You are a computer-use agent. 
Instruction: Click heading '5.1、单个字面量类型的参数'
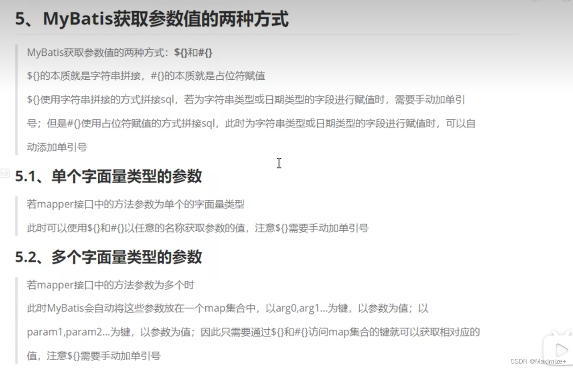pos(108,176)
